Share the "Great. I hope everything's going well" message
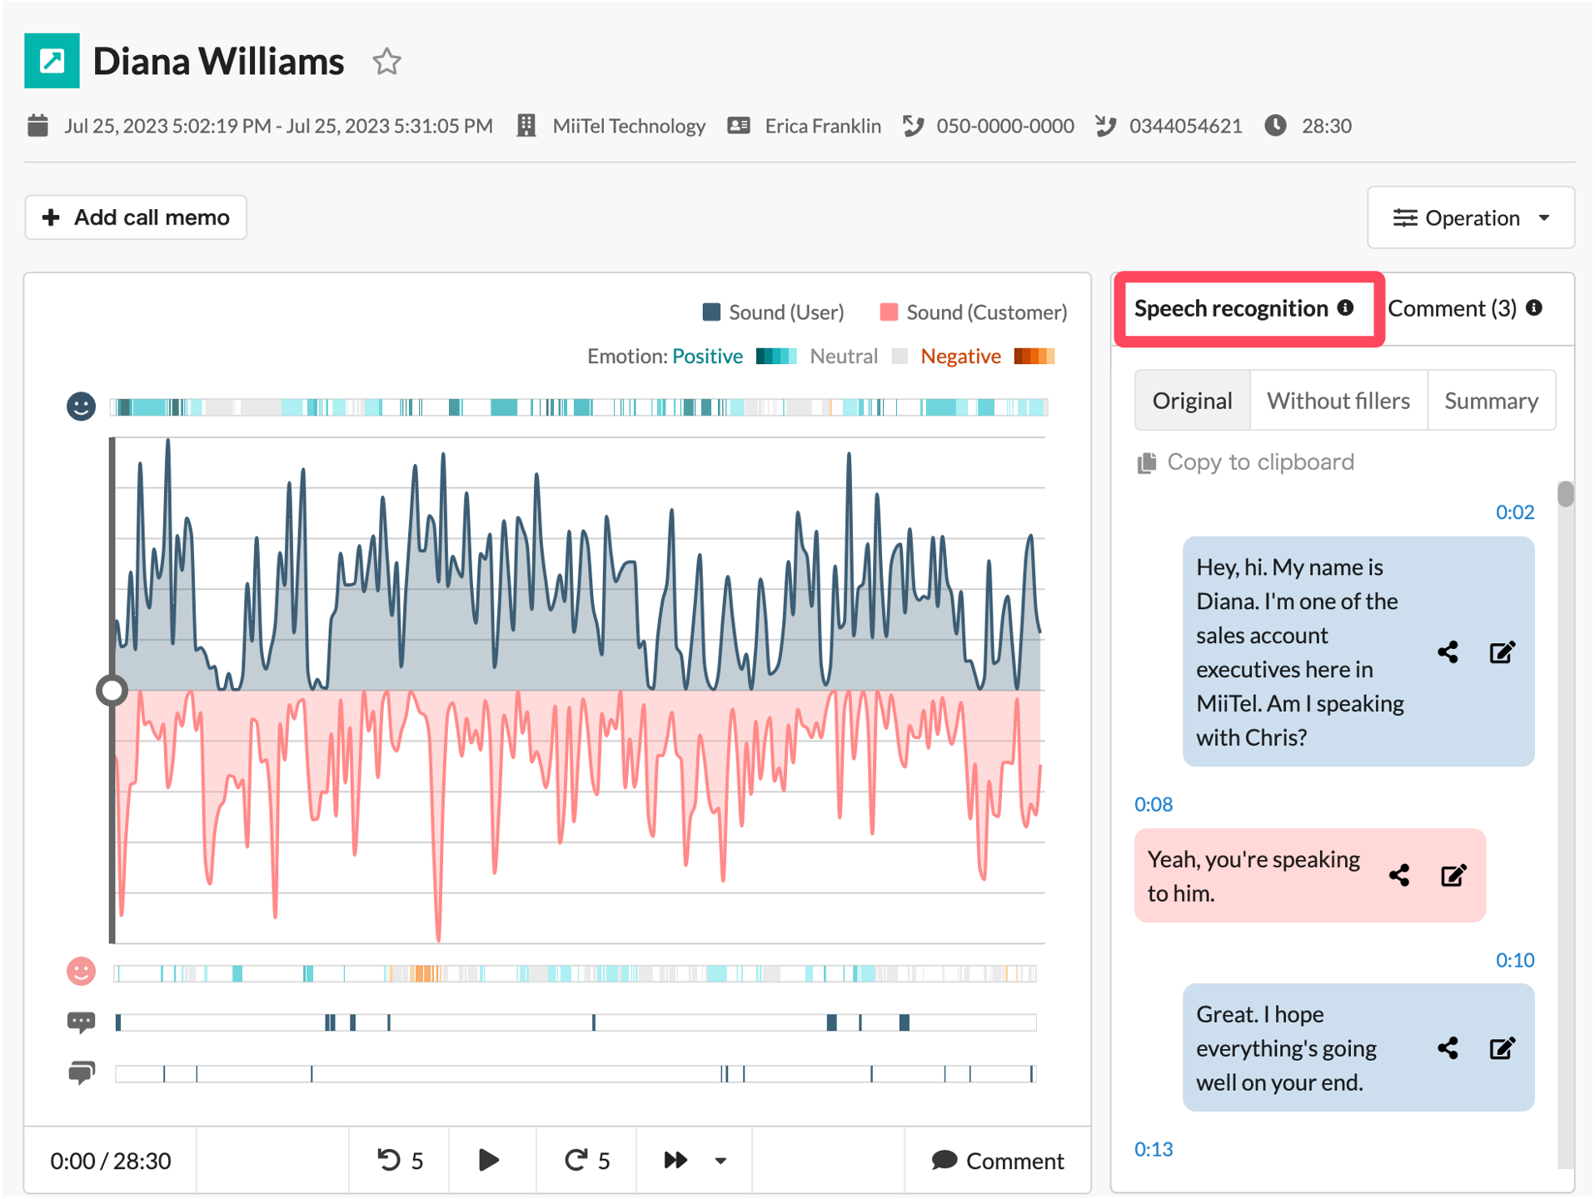Image resolution: width=1595 pixels, height=1199 pixels. tap(1448, 1048)
